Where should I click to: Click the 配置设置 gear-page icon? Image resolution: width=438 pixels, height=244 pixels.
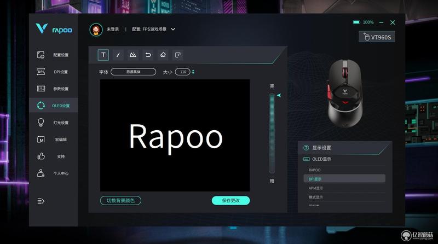tap(41, 55)
